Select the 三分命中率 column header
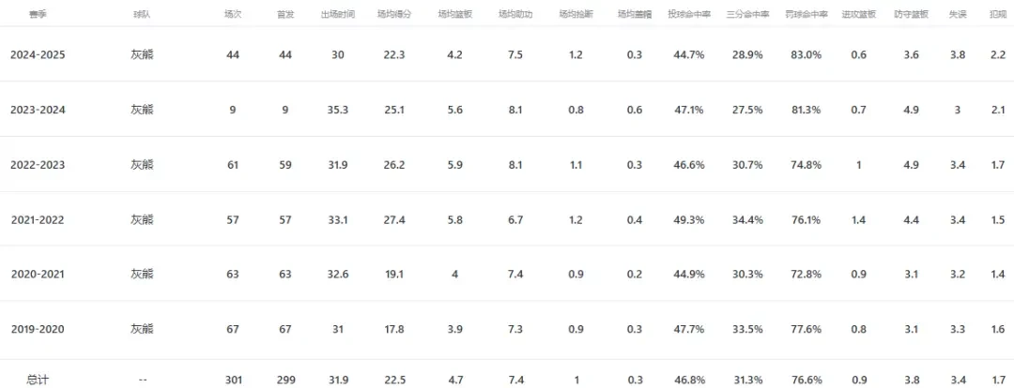The image size is (1014, 388). [747, 14]
